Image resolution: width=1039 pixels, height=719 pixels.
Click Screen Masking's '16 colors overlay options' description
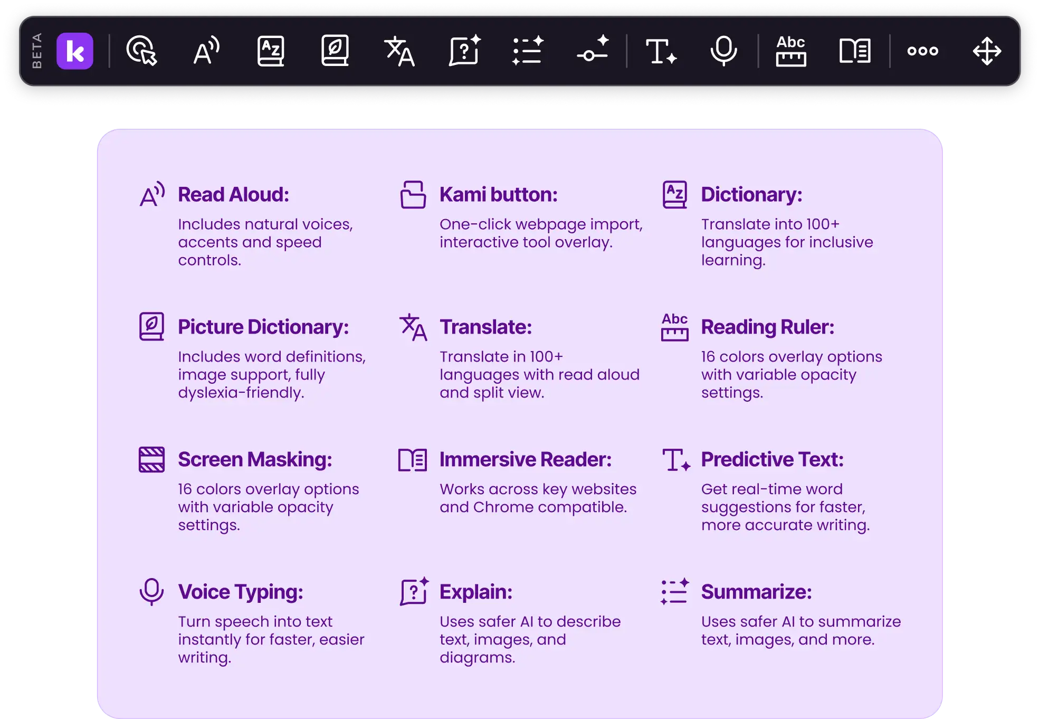tap(268, 507)
